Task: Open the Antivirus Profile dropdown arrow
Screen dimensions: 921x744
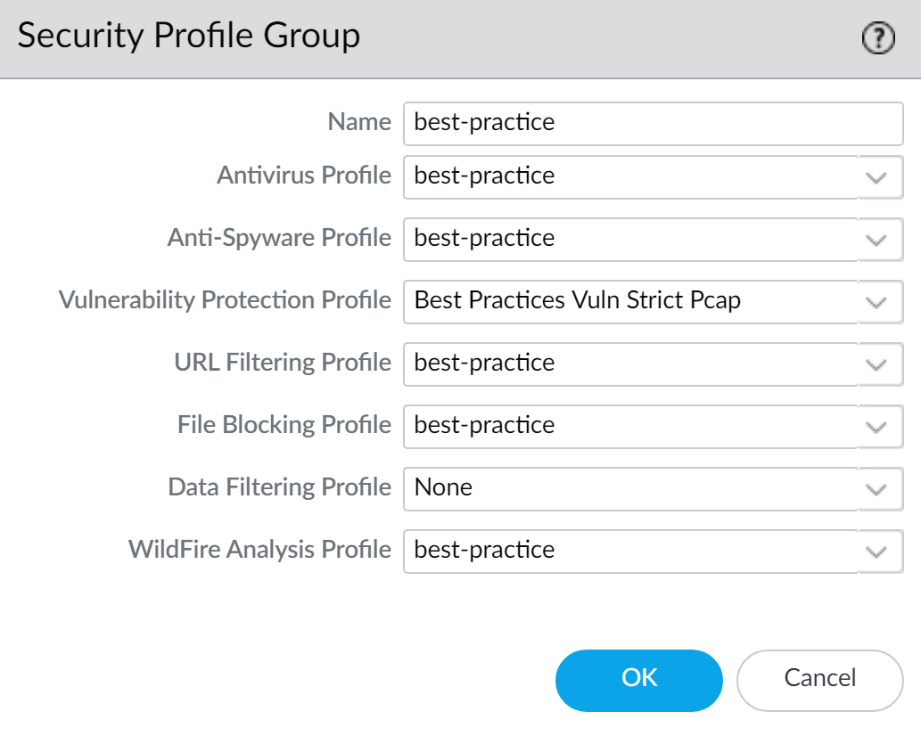Action: pyautogui.click(x=876, y=177)
